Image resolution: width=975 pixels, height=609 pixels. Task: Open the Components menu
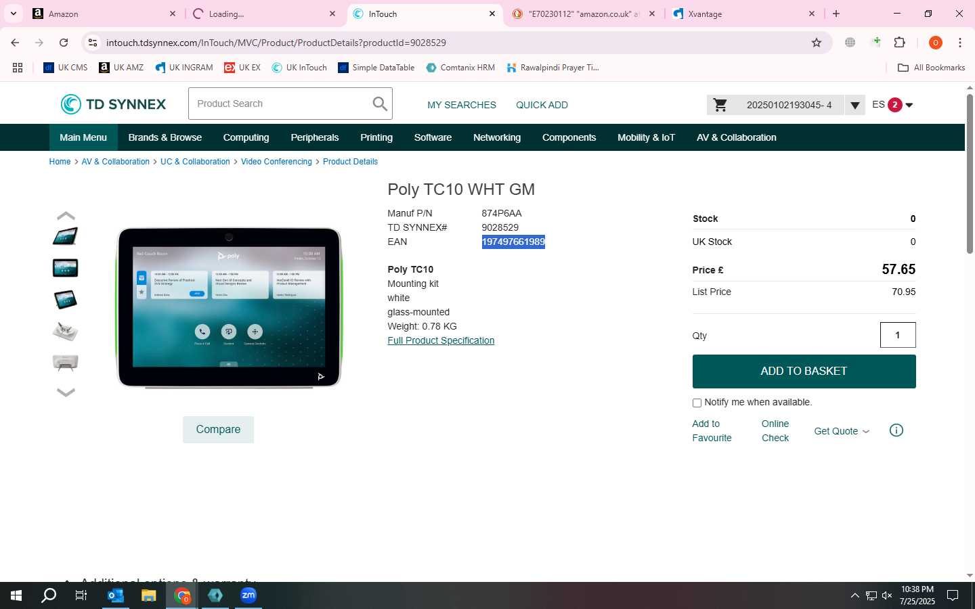tap(569, 137)
